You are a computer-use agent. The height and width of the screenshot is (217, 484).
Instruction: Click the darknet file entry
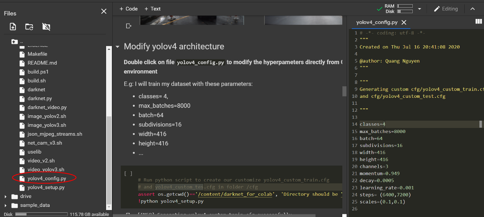36,89
